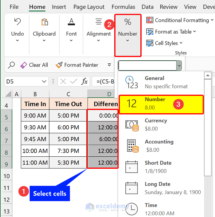Click cell with 10:00 AM
215x217 pixels.
click(x=35, y=151)
